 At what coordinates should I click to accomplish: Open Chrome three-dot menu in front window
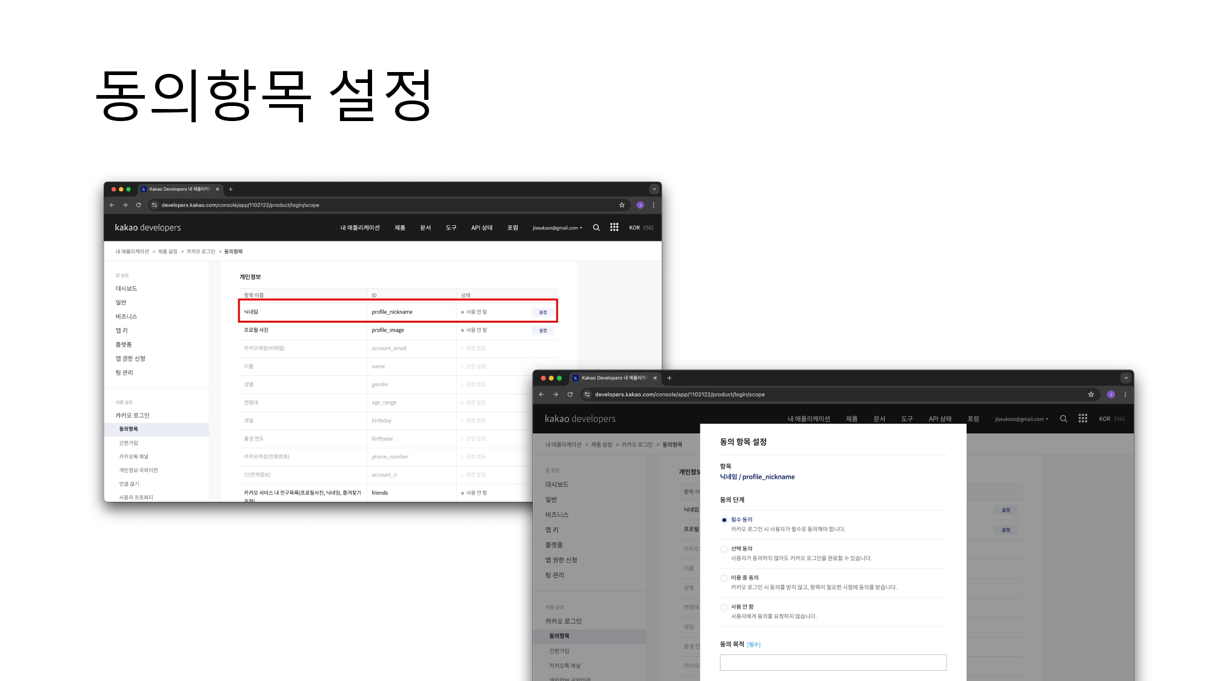[x=1125, y=394]
